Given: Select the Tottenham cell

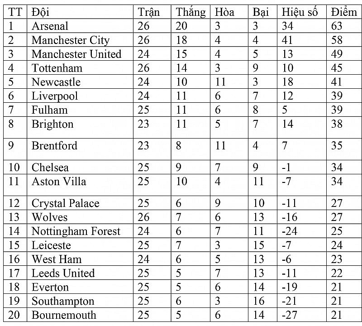Looking at the screenshot, I should (x=57, y=68).
